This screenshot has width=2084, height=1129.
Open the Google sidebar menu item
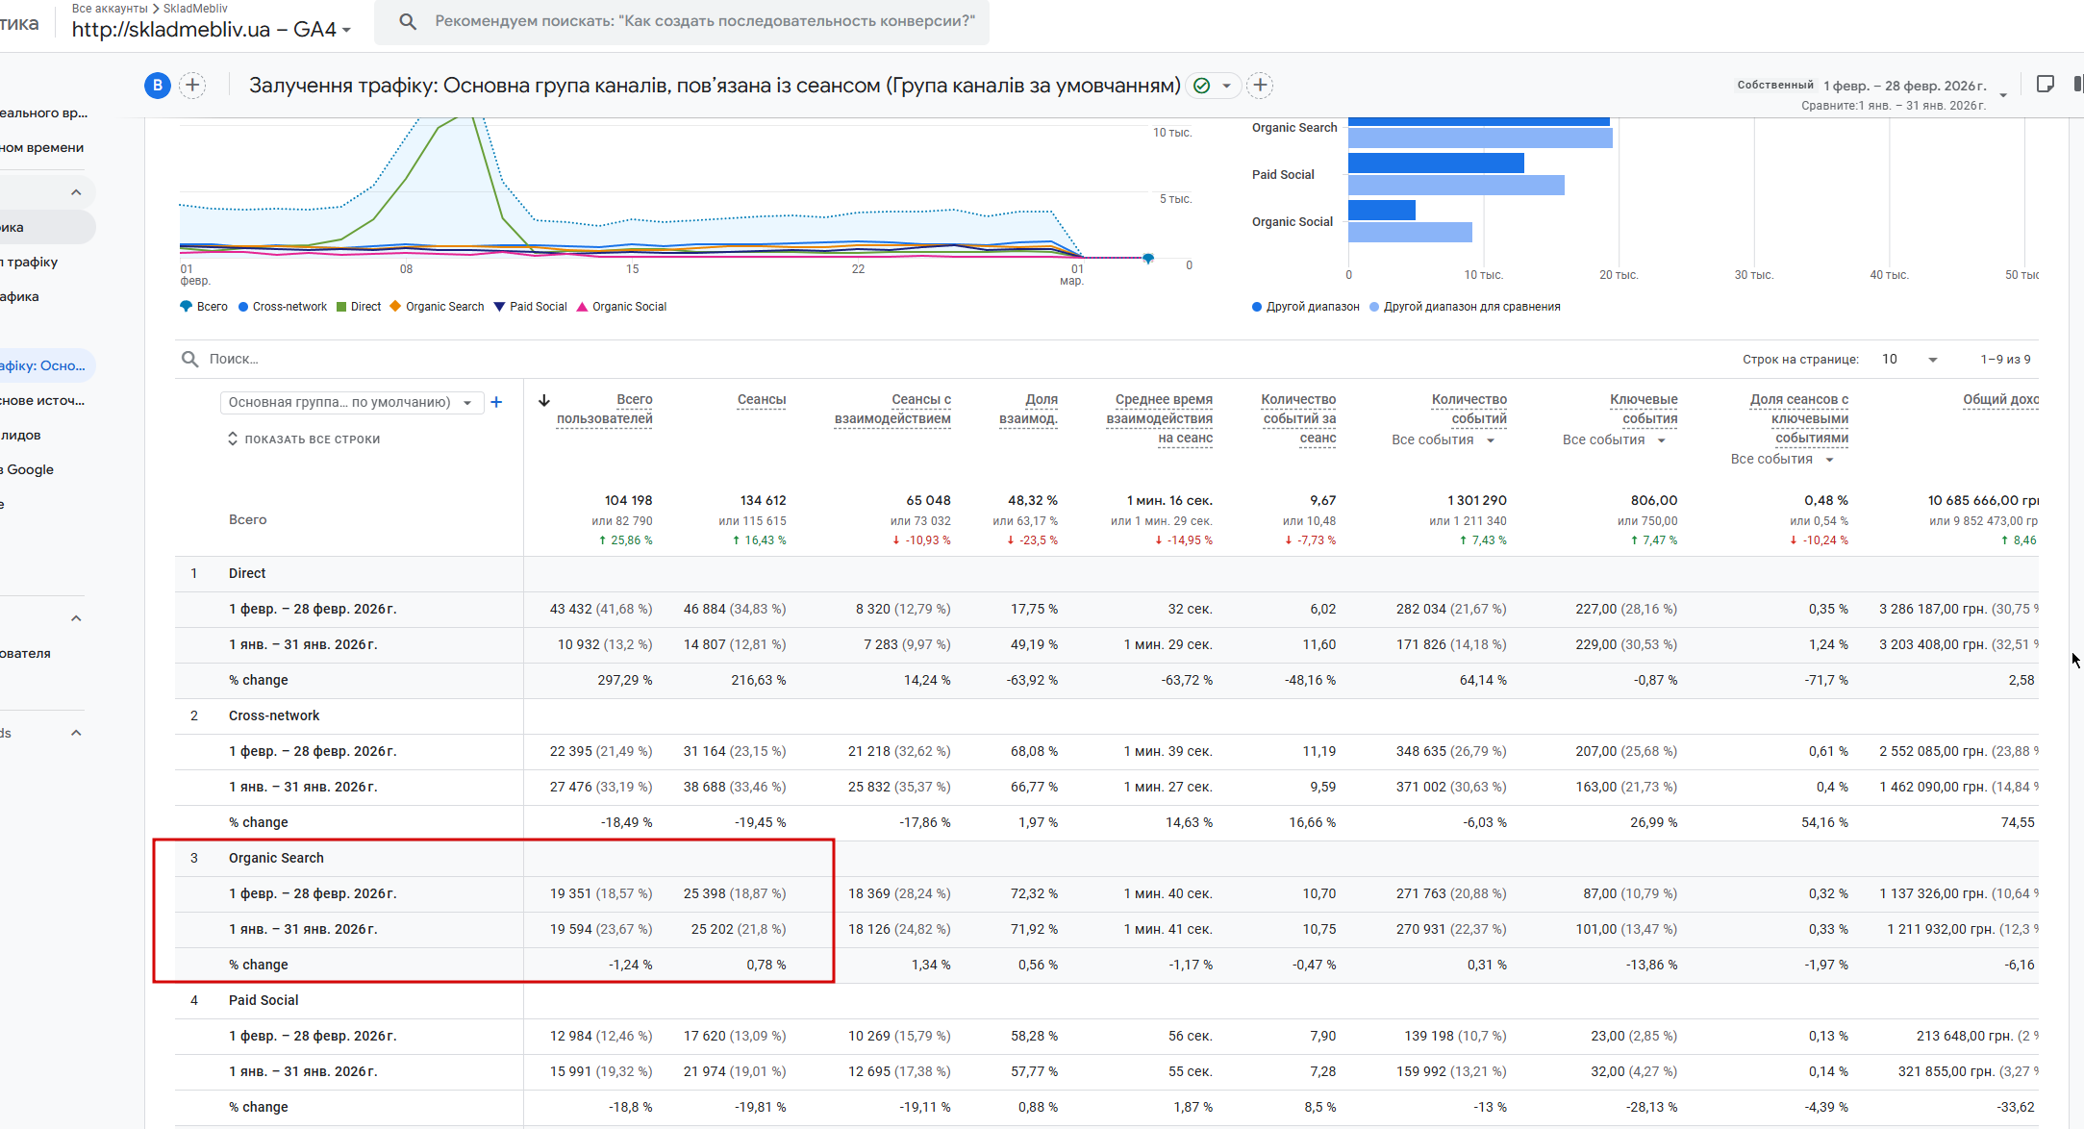coord(30,469)
